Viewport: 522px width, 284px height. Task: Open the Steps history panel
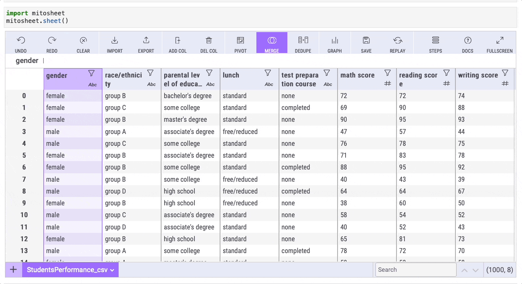pyautogui.click(x=436, y=40)
